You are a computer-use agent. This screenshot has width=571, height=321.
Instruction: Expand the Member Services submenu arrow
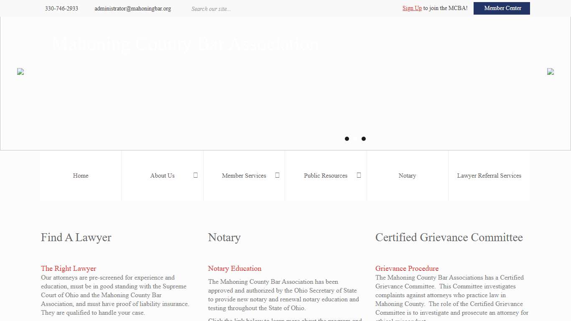click(x=277, y=175)
